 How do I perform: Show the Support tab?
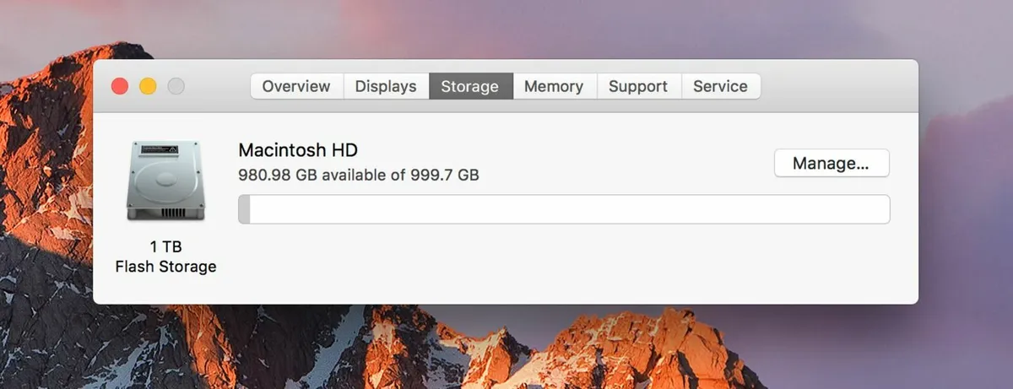coord(638,86)
